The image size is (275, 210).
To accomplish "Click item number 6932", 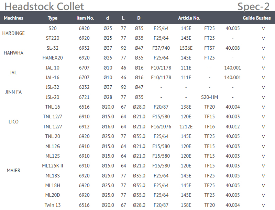I will 84,48.
